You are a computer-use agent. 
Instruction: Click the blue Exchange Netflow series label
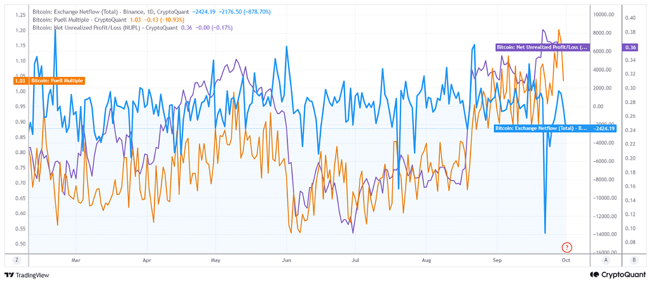click(542, 129)
